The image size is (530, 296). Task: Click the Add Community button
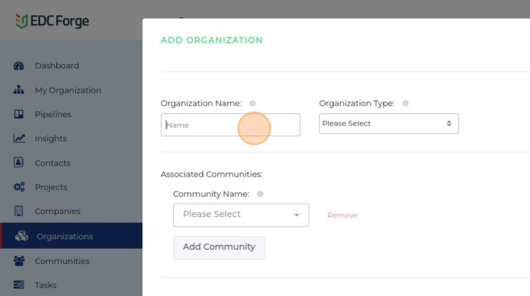(x=219, y=247)
